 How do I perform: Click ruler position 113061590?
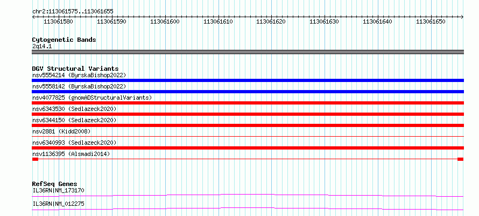pos(111,21)
